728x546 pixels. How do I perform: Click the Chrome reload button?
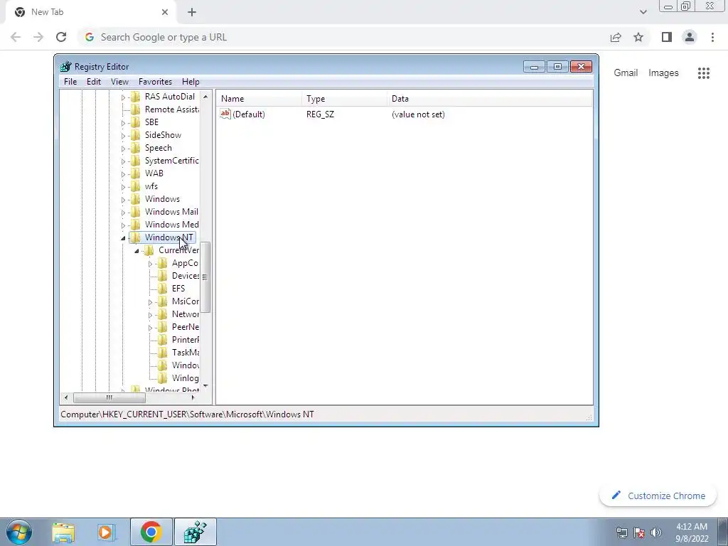click(61, 37)
